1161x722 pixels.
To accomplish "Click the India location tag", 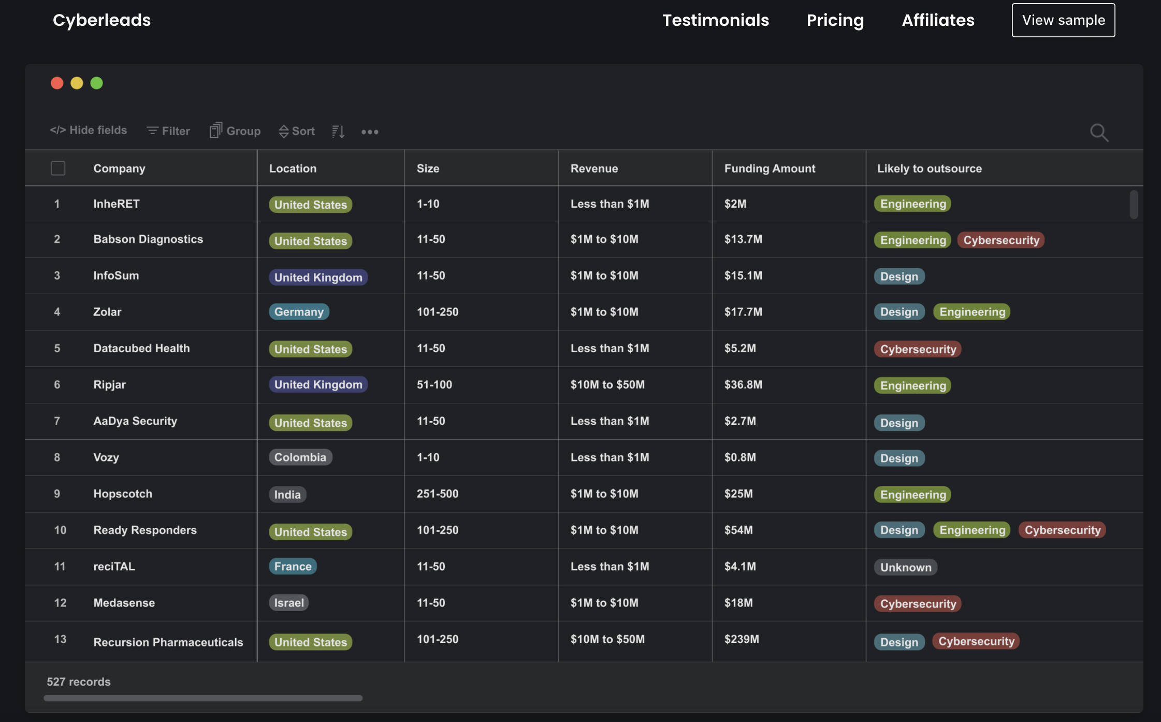I will coord(287,495).
